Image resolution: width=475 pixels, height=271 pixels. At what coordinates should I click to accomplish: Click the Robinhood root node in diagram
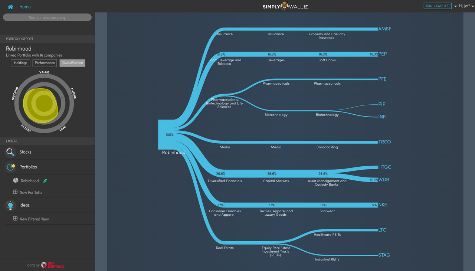(x=166, y=134)
